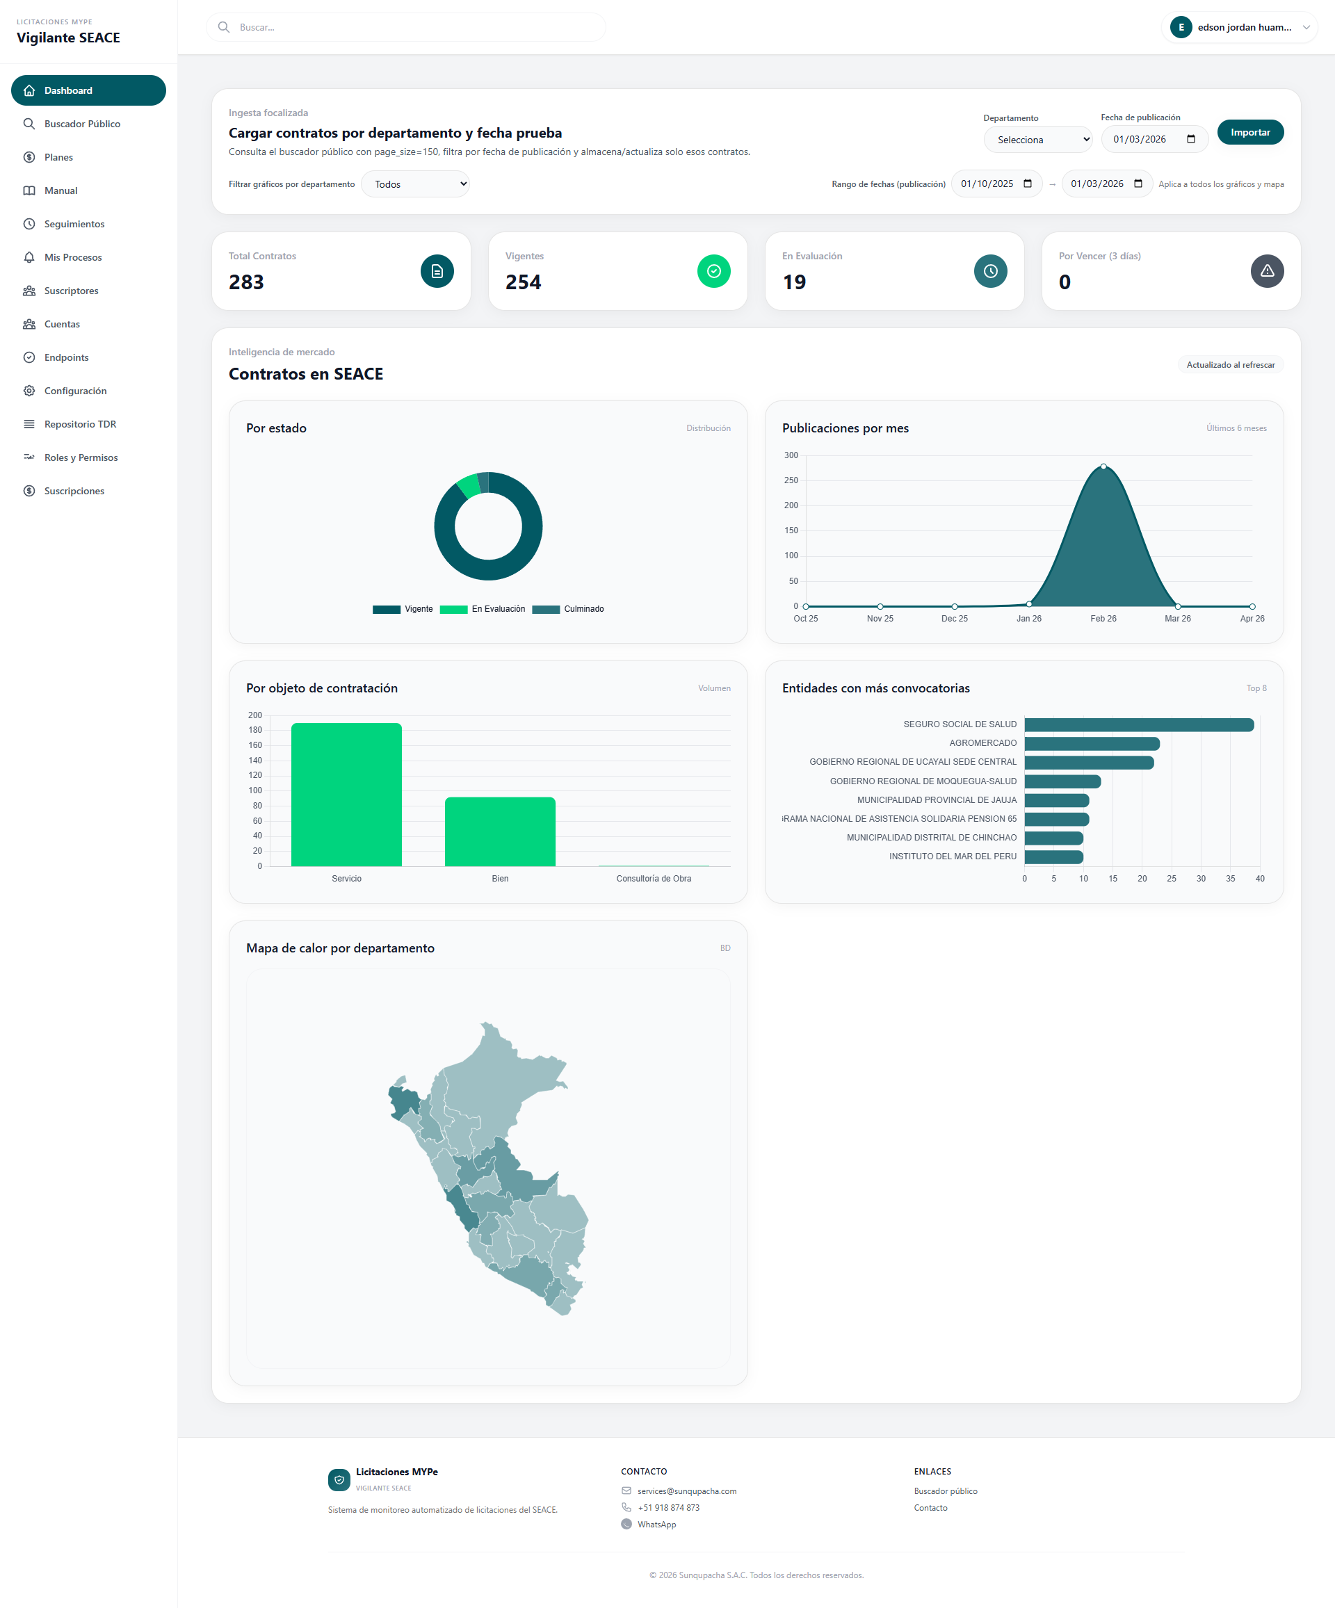
Task: Open Buscador Público in sidebar
Action: 82,124
